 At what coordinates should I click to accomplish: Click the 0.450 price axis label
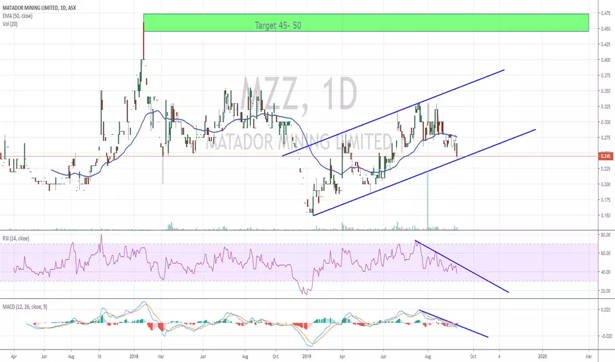click(606, 29)
